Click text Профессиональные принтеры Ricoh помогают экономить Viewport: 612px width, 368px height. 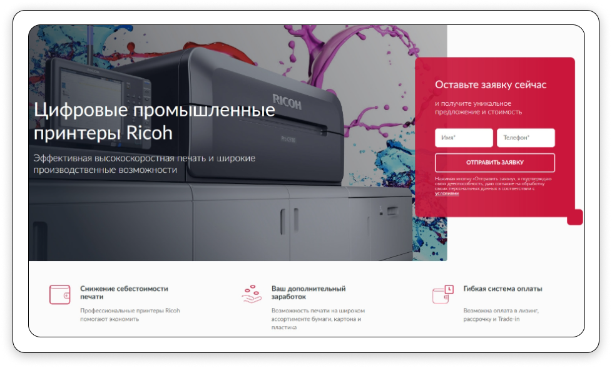pyautogui.click(x=130, y=315)
